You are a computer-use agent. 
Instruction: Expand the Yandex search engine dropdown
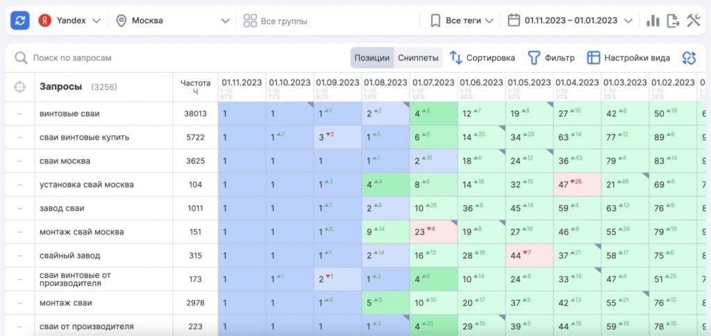click(x=69, y=21)
